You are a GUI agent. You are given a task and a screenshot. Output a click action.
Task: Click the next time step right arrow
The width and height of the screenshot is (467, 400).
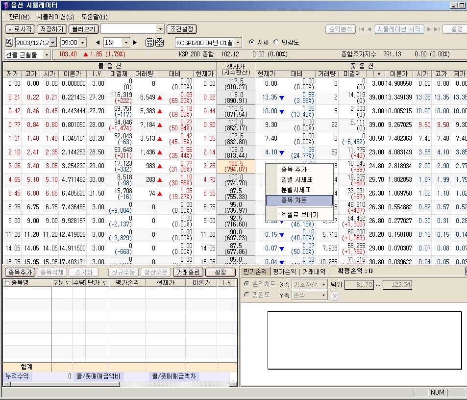point(136,43)
